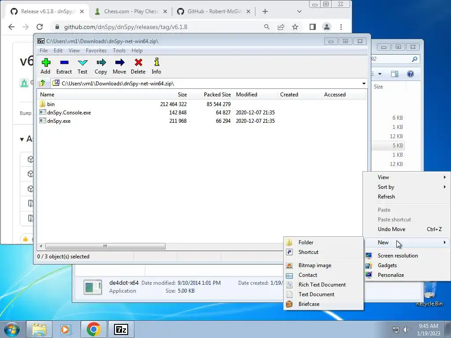The image size is (451, 338).
Task: Click the Delete toolbar icon in 7-Zip
Action: click(138, 66)
